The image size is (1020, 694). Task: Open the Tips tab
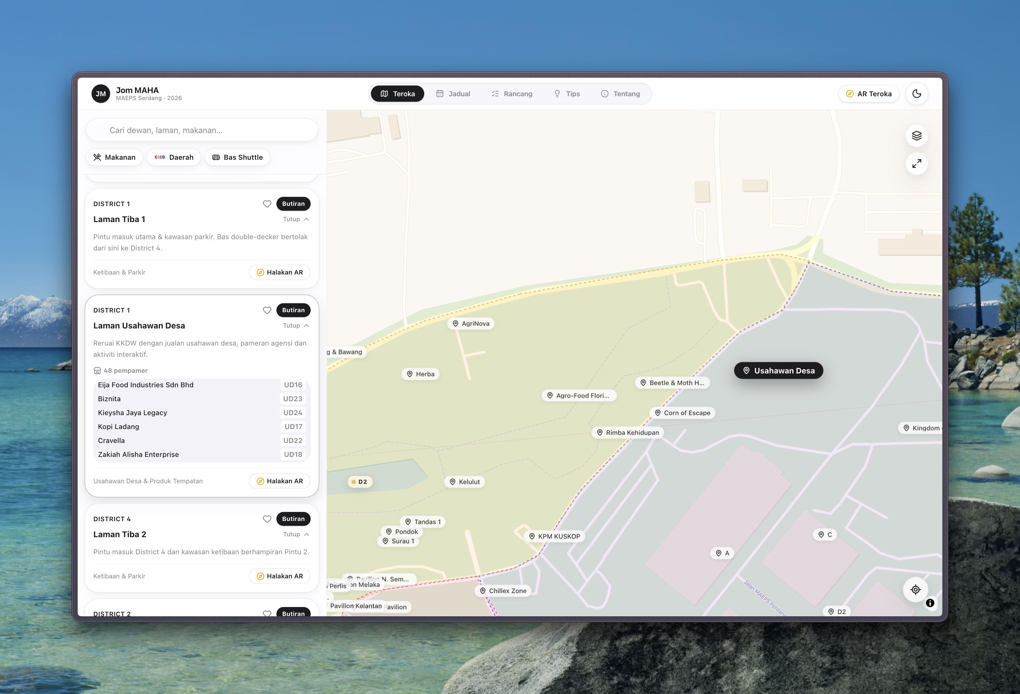tap(567, 94)
